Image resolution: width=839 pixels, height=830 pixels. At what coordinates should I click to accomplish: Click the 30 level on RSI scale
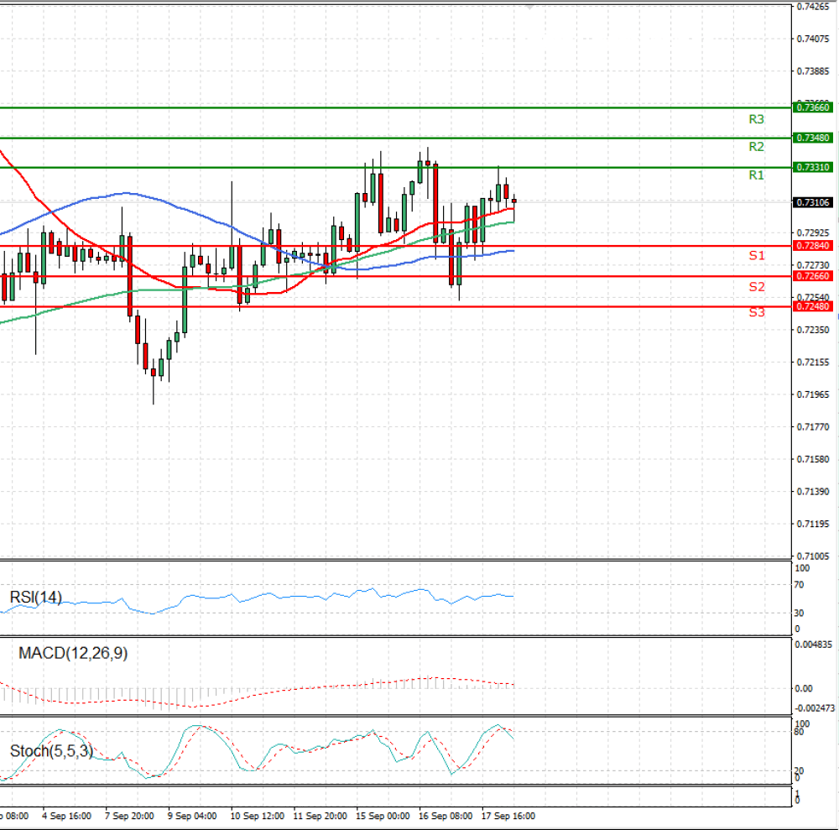799,613
